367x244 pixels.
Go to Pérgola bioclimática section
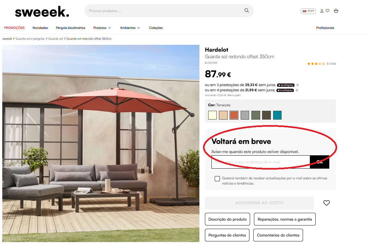point(70,28)
